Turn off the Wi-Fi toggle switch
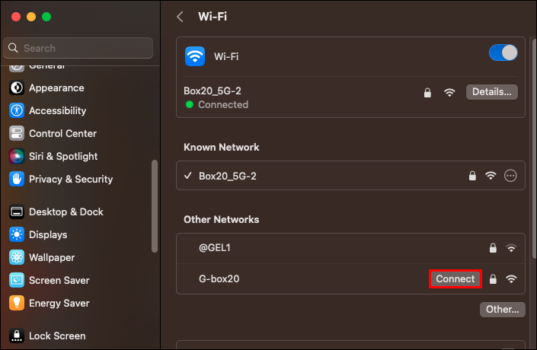 (x=503, y=52)
